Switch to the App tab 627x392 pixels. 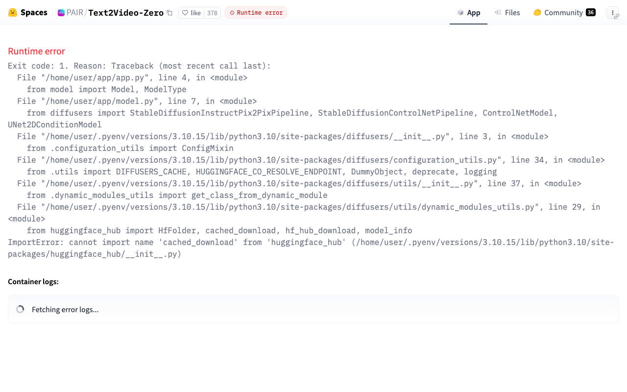tap(468, 13)
